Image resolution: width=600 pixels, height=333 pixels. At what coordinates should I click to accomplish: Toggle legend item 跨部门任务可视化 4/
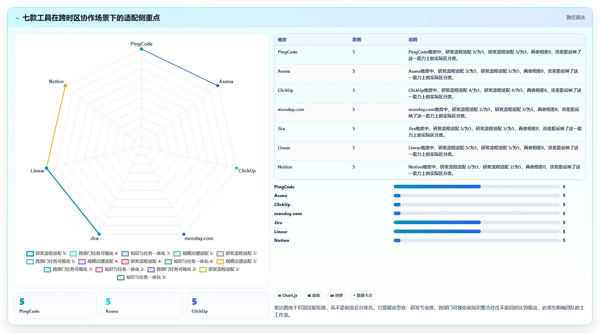click(94, 253)
